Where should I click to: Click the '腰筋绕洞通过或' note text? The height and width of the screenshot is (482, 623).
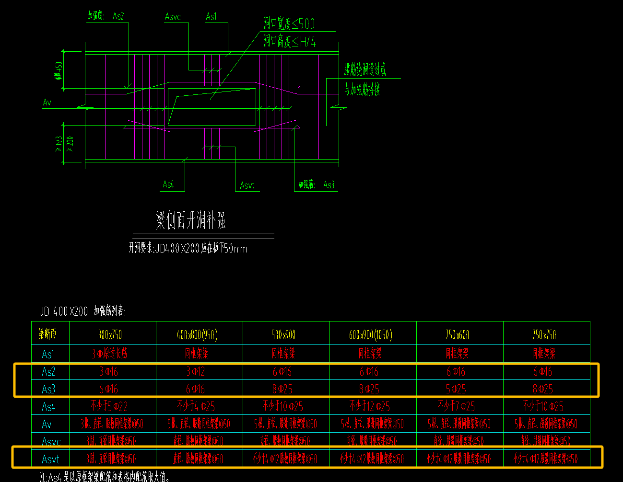[365, 69]
